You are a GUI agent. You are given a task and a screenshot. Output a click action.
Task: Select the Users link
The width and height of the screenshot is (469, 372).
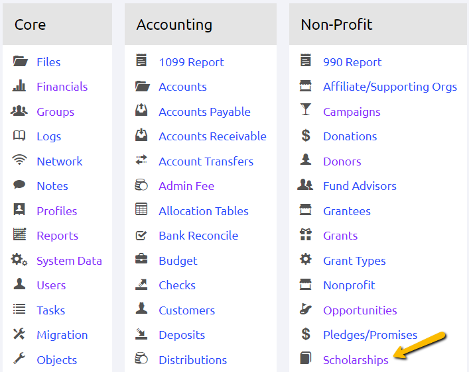point(51,285)
